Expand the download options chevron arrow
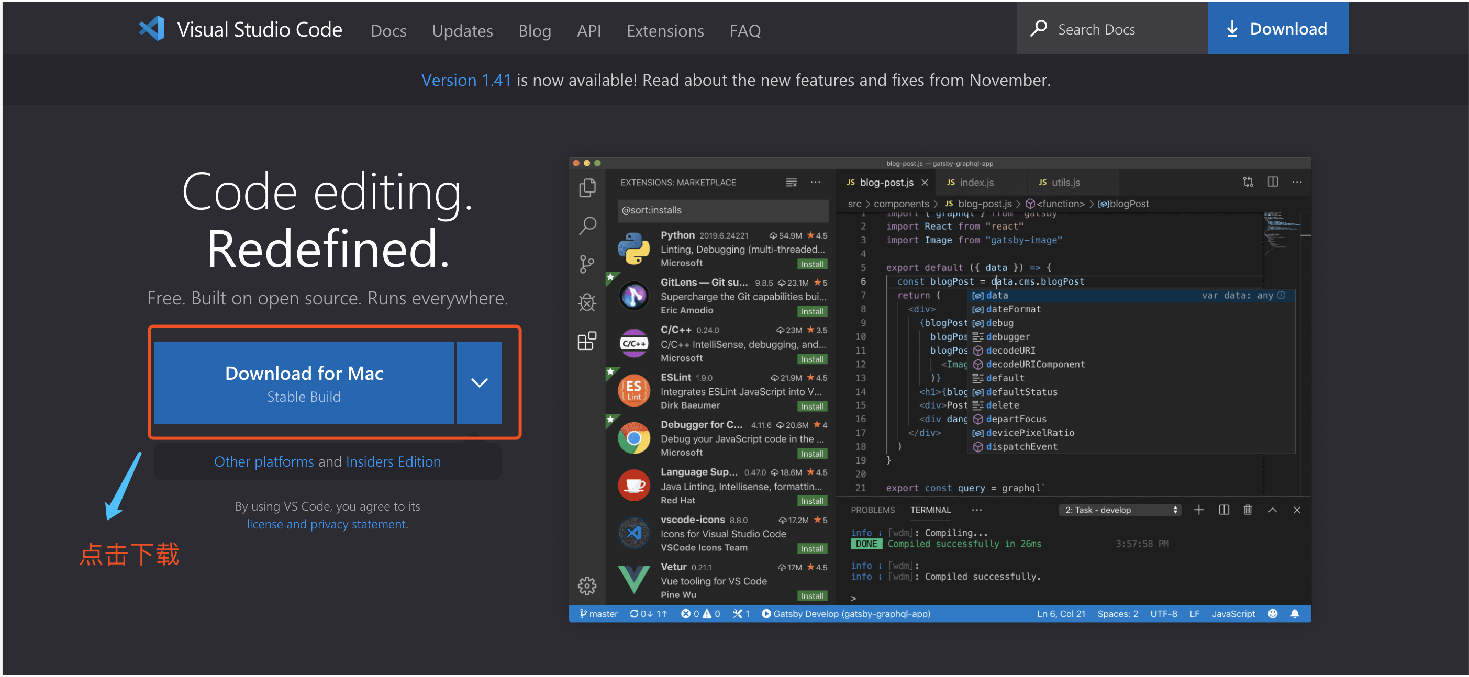Screen dimensions: 1469x677 coord(479,382)
